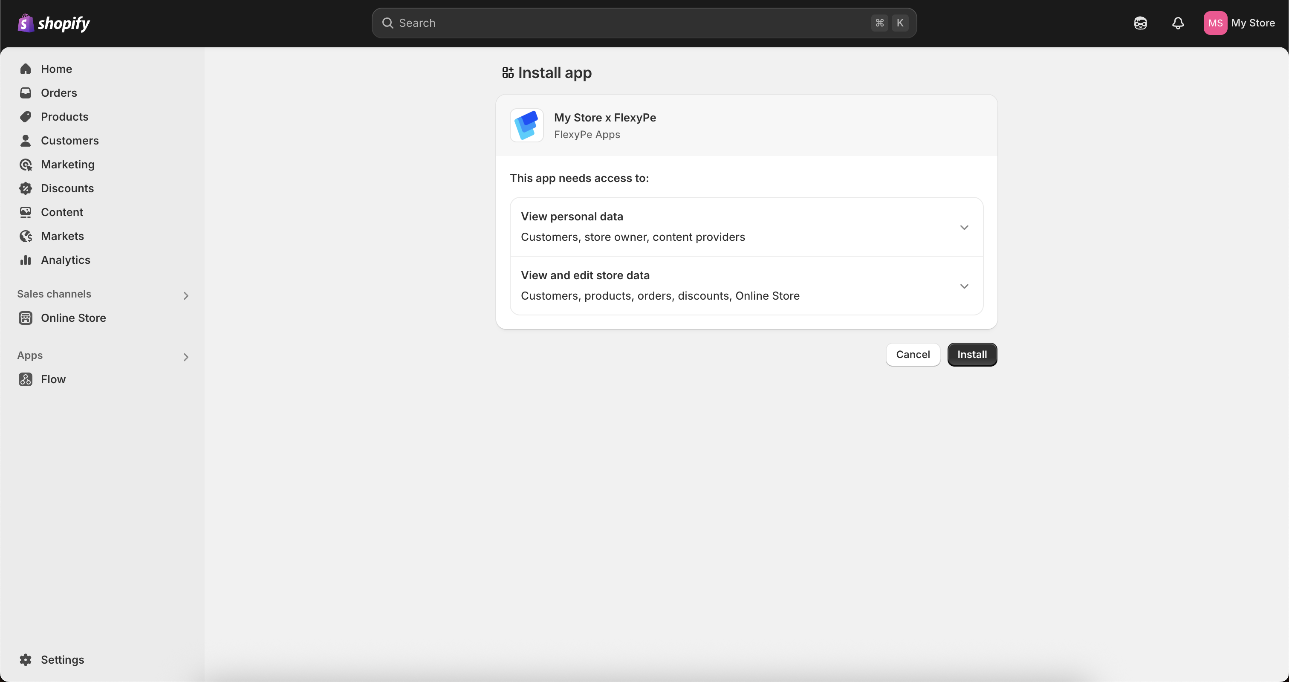
Task: Open the Sidekick assistant icon
Action: 1140,23
